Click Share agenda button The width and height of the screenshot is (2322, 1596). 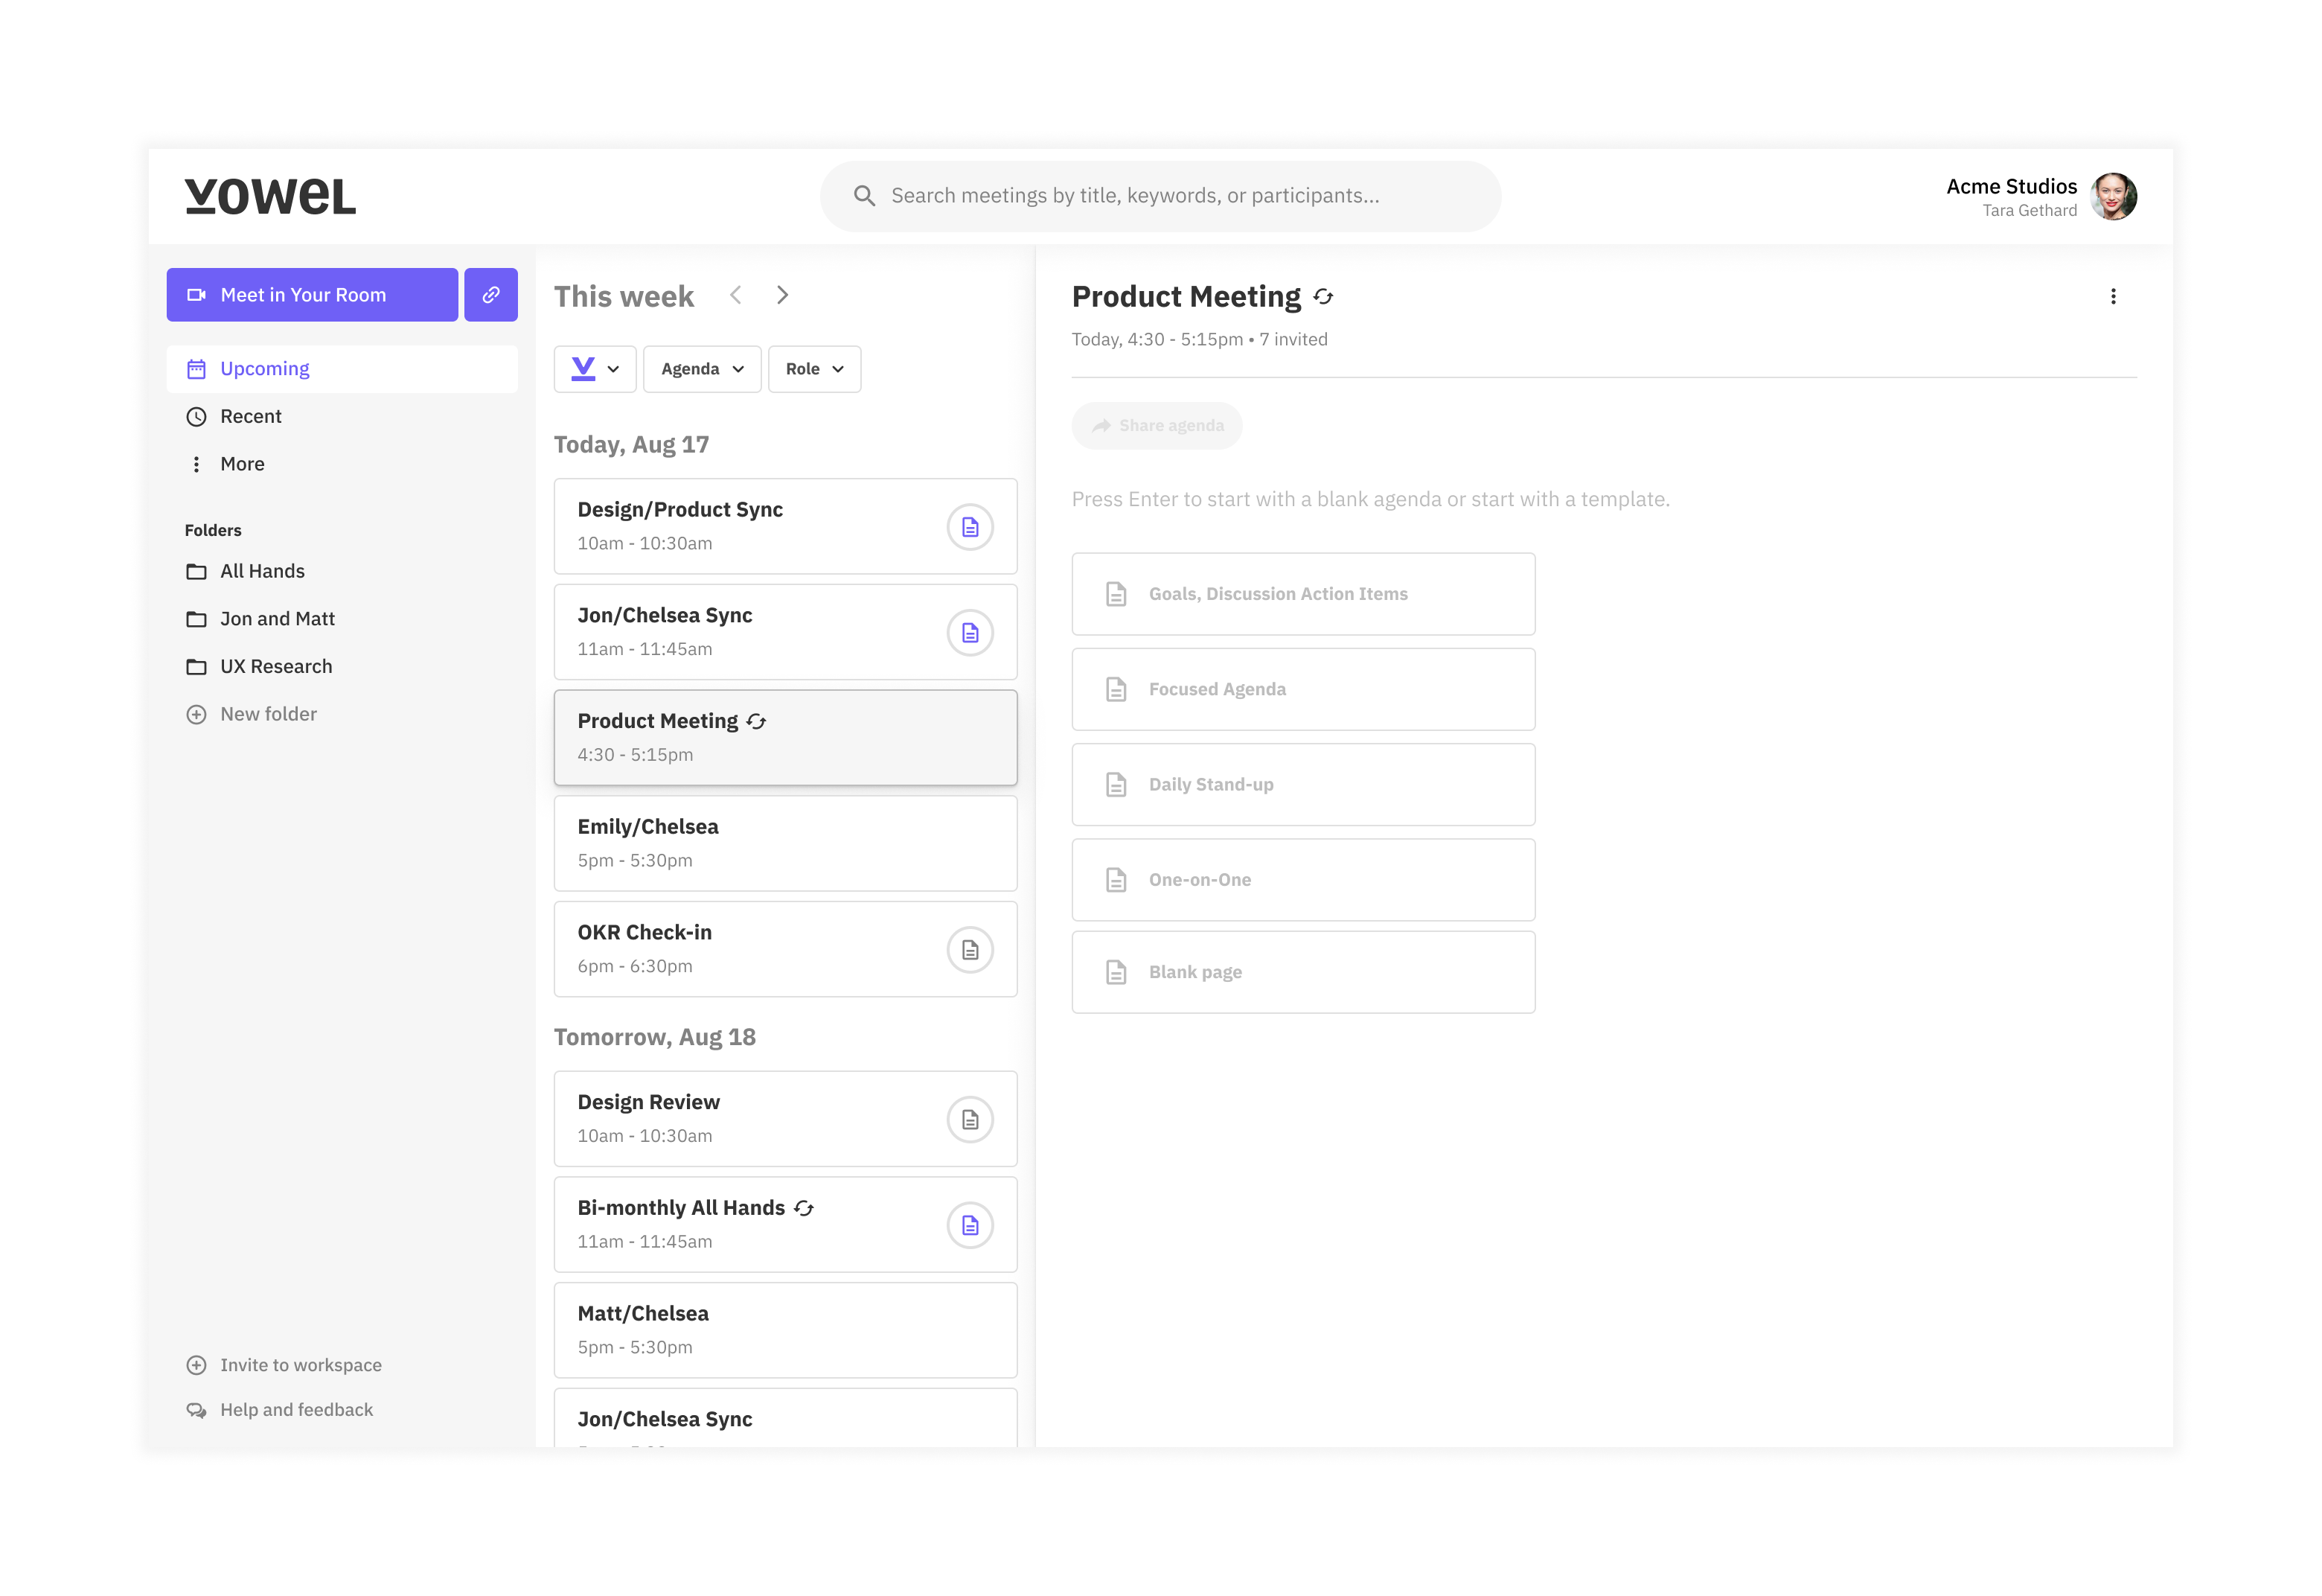pyautogui.click(x=1157, y=426)
